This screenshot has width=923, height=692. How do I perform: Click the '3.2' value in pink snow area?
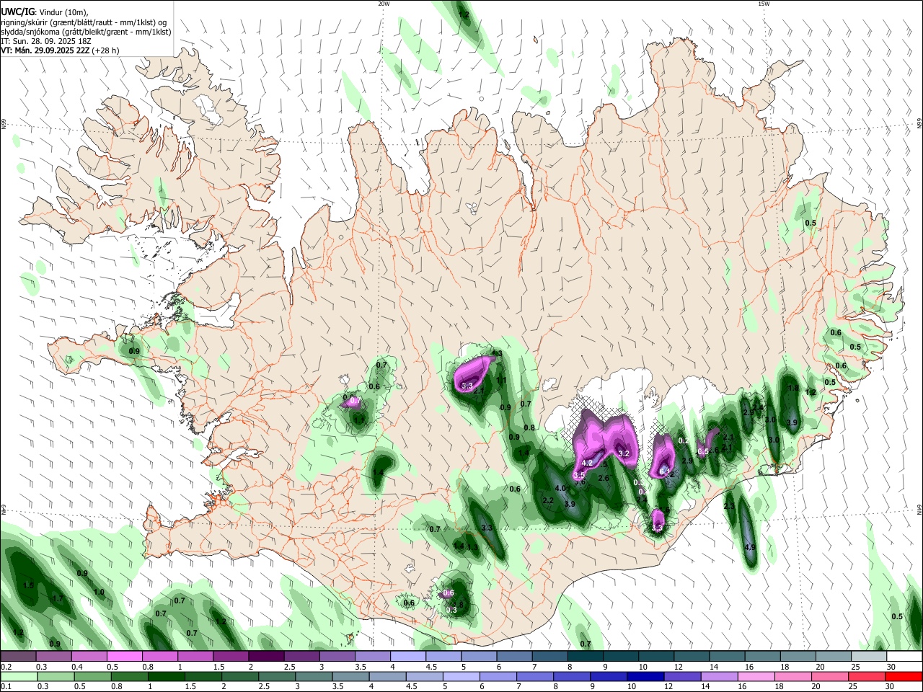click(x=624, y=453)
